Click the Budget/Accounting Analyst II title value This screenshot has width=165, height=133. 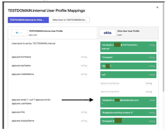(128, 112)
